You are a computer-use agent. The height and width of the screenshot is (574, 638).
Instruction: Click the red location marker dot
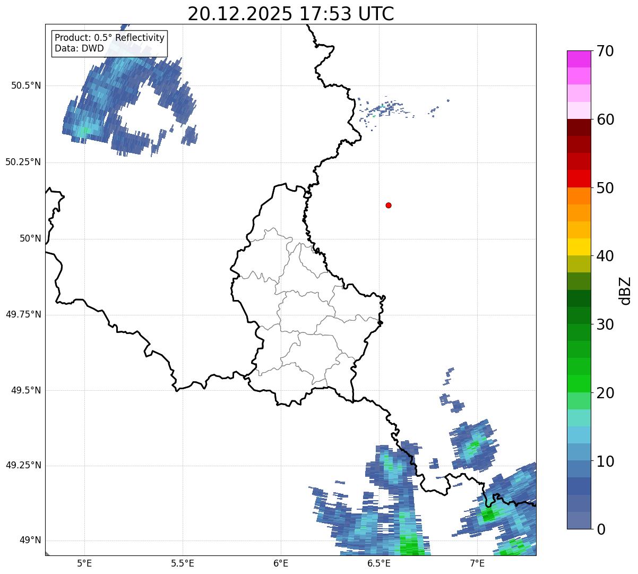pos(389,205)
